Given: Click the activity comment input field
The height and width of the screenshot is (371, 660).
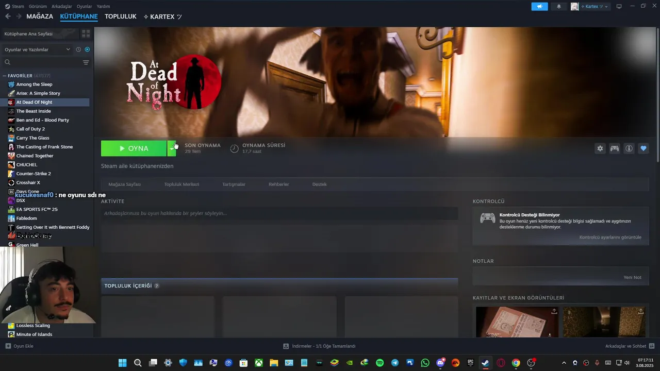Looking at the screenshot, I should 279,213.
